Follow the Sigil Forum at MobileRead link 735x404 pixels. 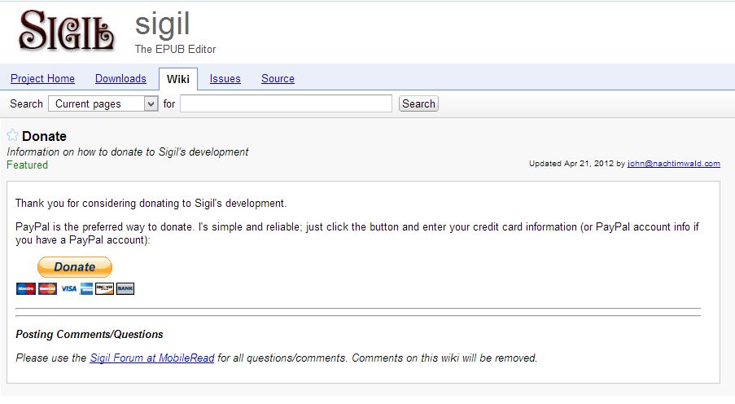pos(152,358)
